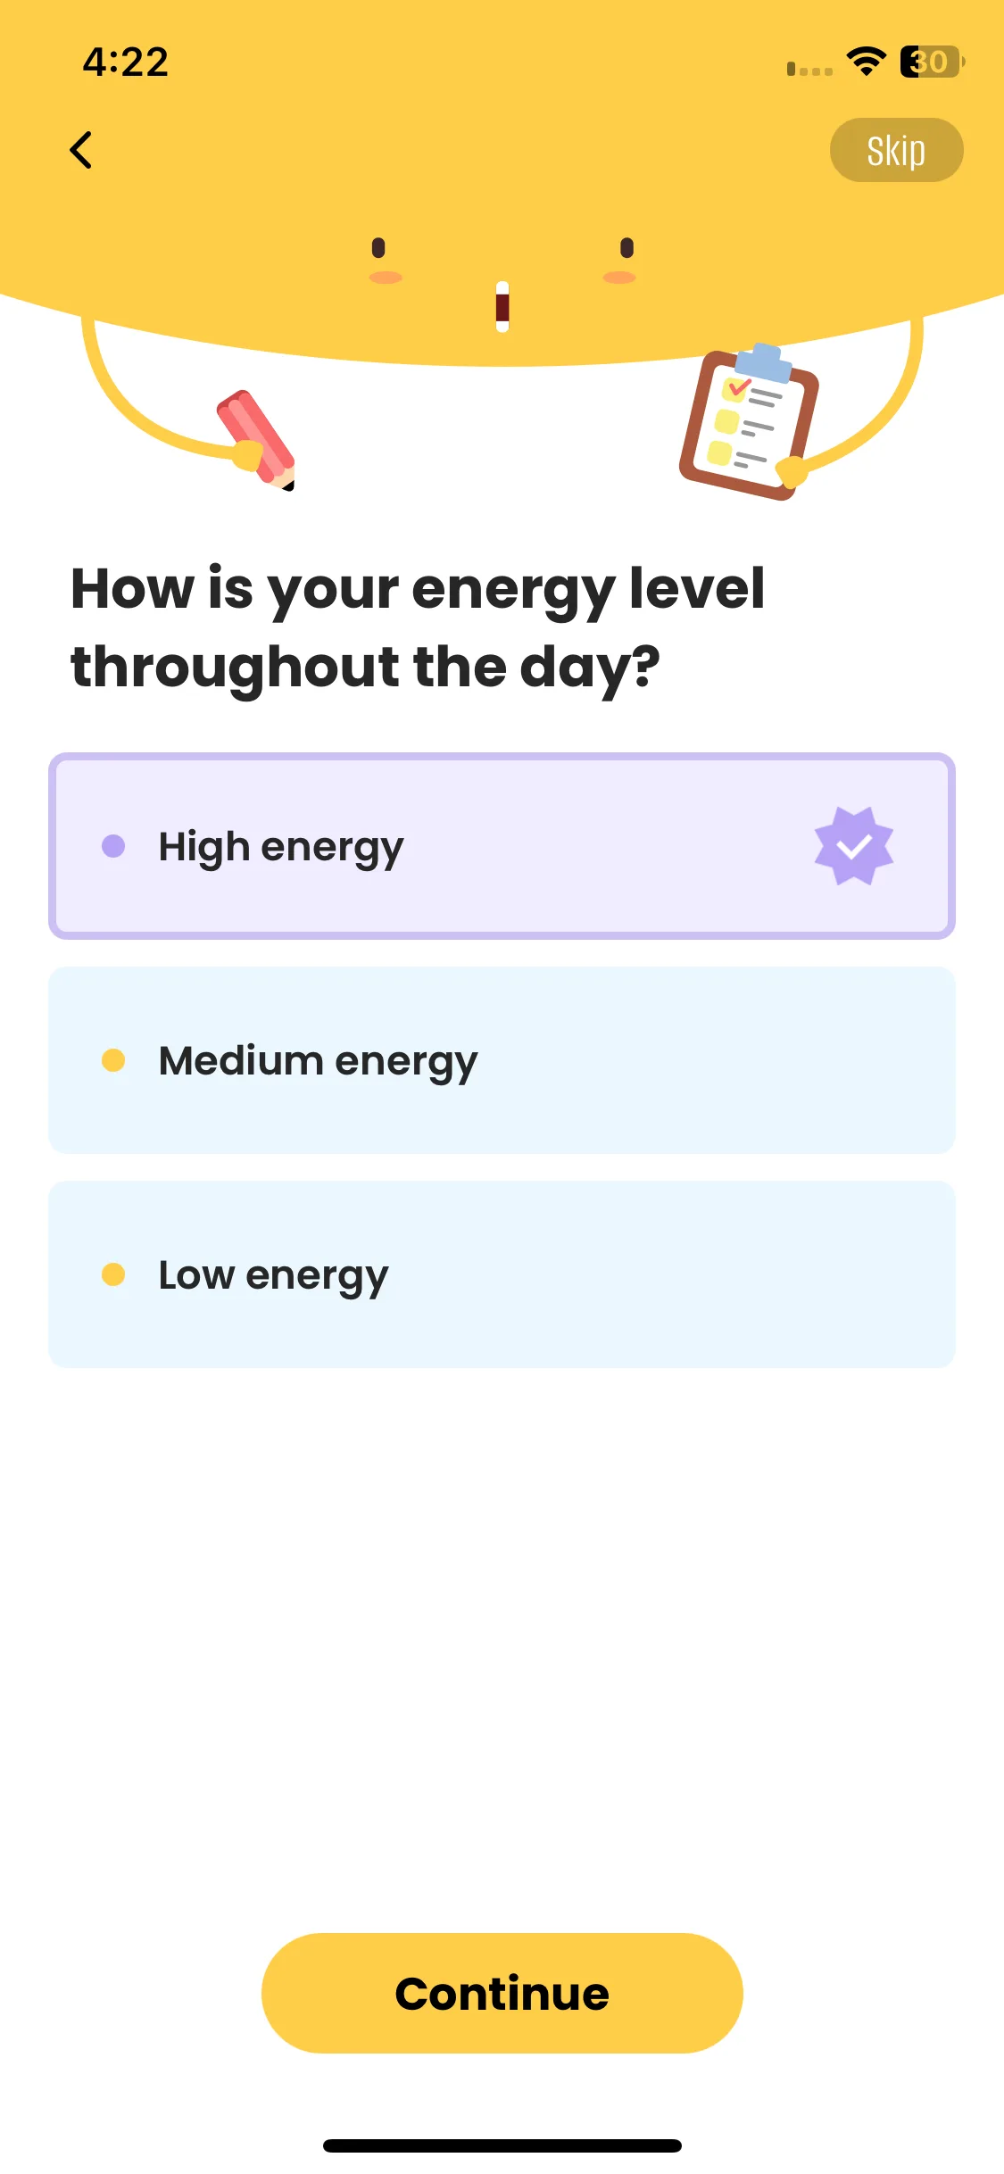Tap the purple checkmark badge

coord(854,846)
